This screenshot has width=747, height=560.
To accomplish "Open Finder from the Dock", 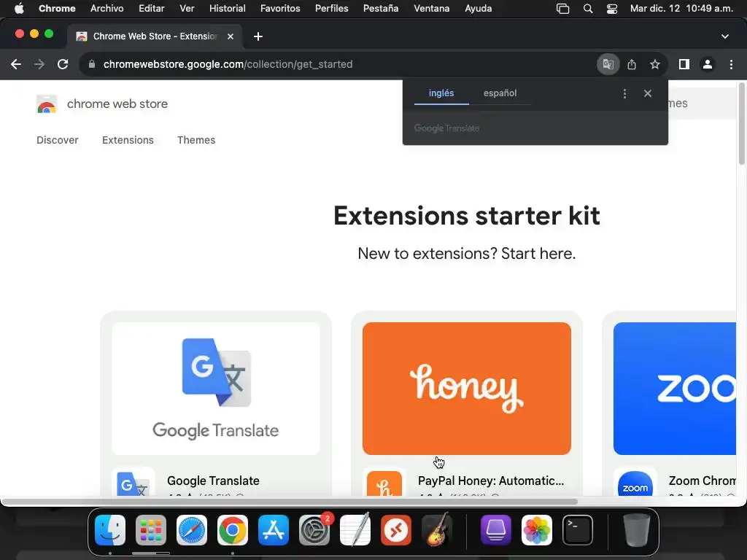I will [110, 530].
